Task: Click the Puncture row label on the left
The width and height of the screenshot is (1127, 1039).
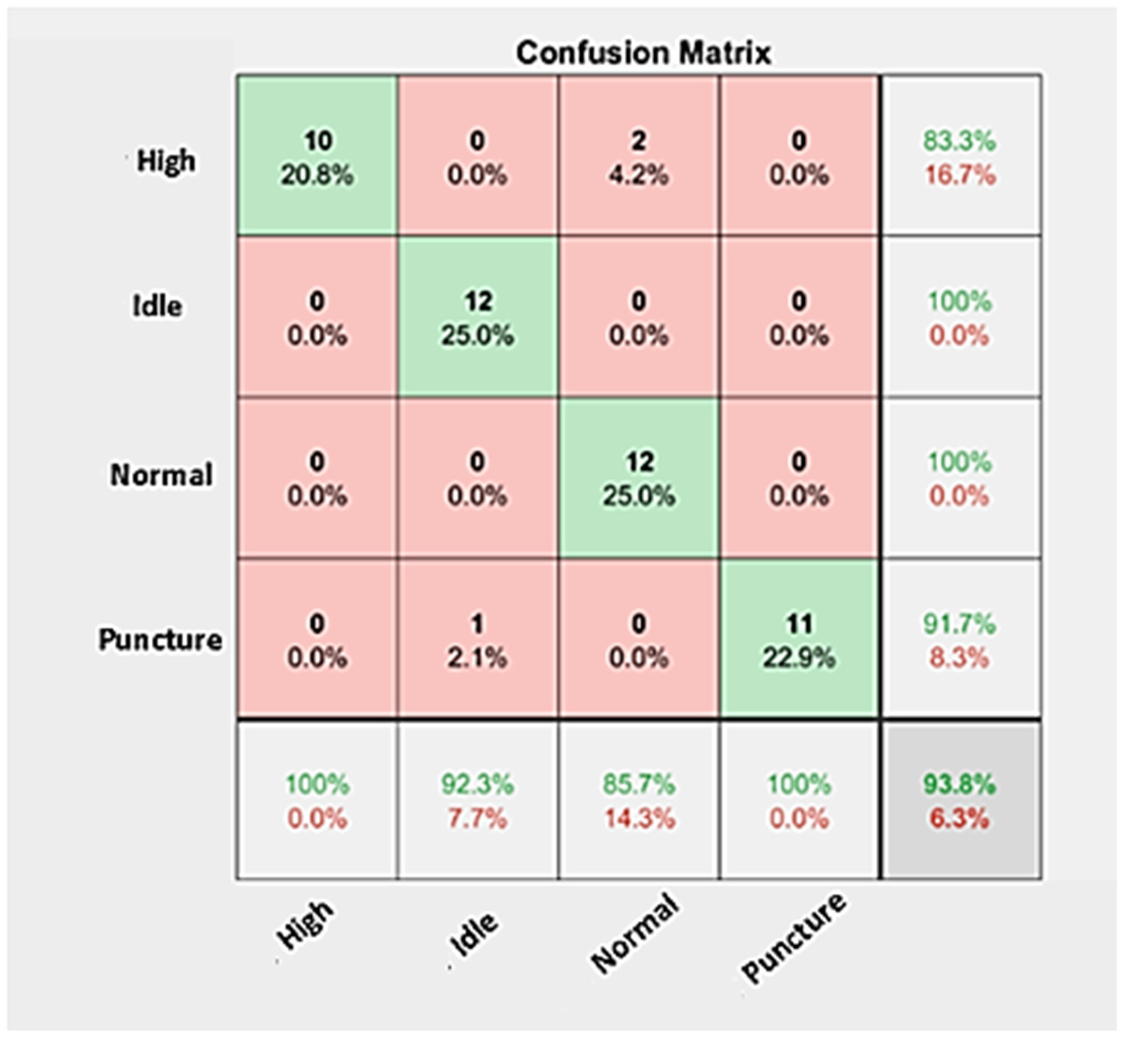Action: click(161, 640)
